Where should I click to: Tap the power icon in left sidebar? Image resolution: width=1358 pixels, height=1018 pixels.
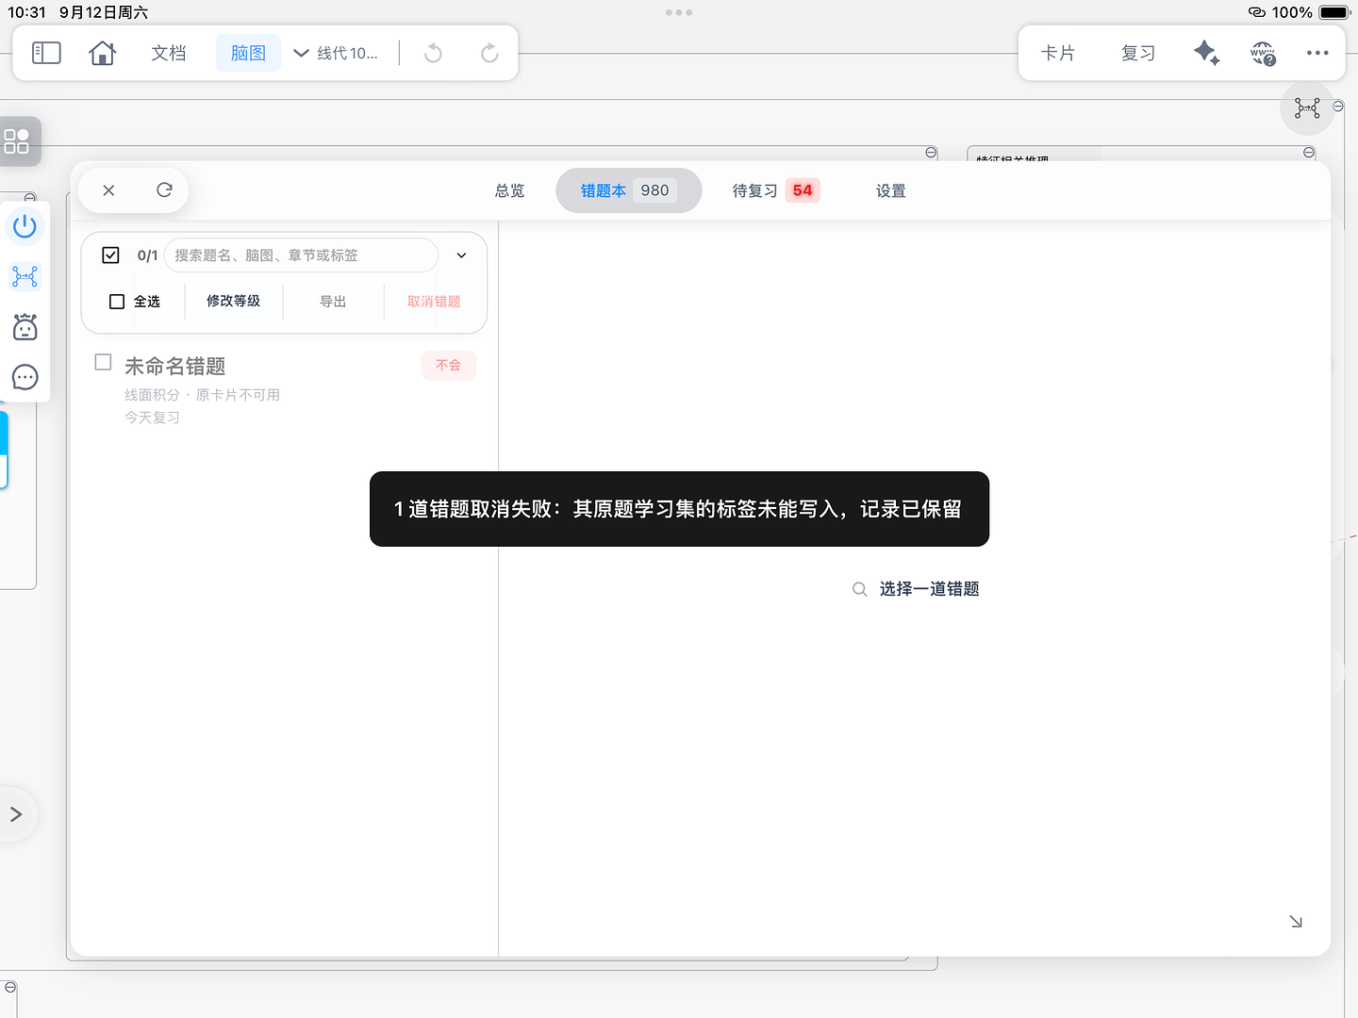(x=25, y=226)
